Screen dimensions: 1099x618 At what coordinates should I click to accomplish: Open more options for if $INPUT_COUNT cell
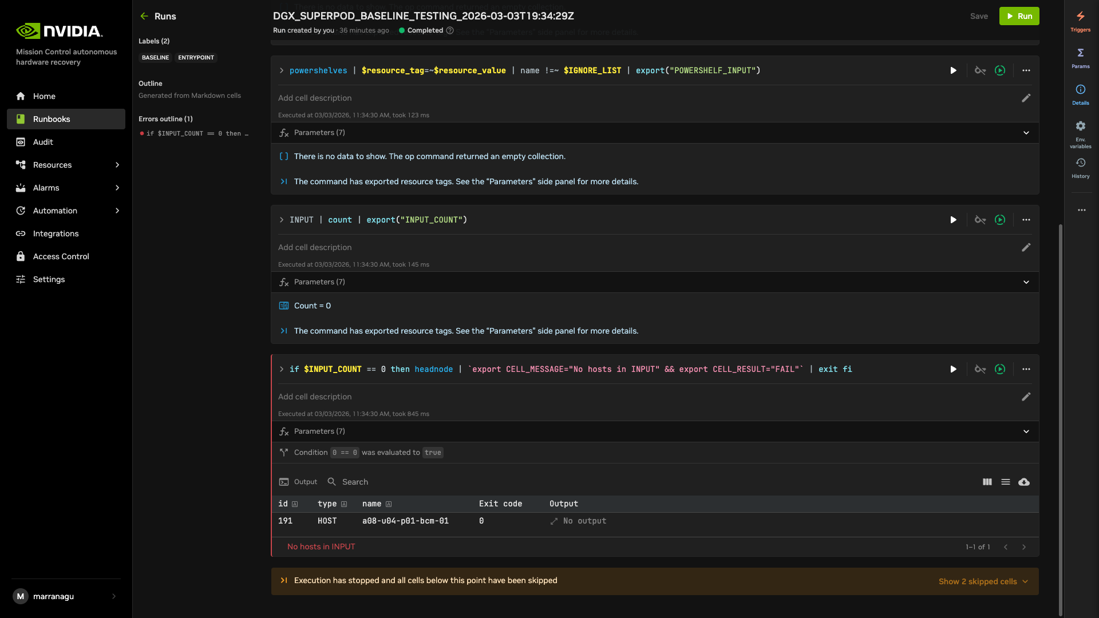(1026, 369)
